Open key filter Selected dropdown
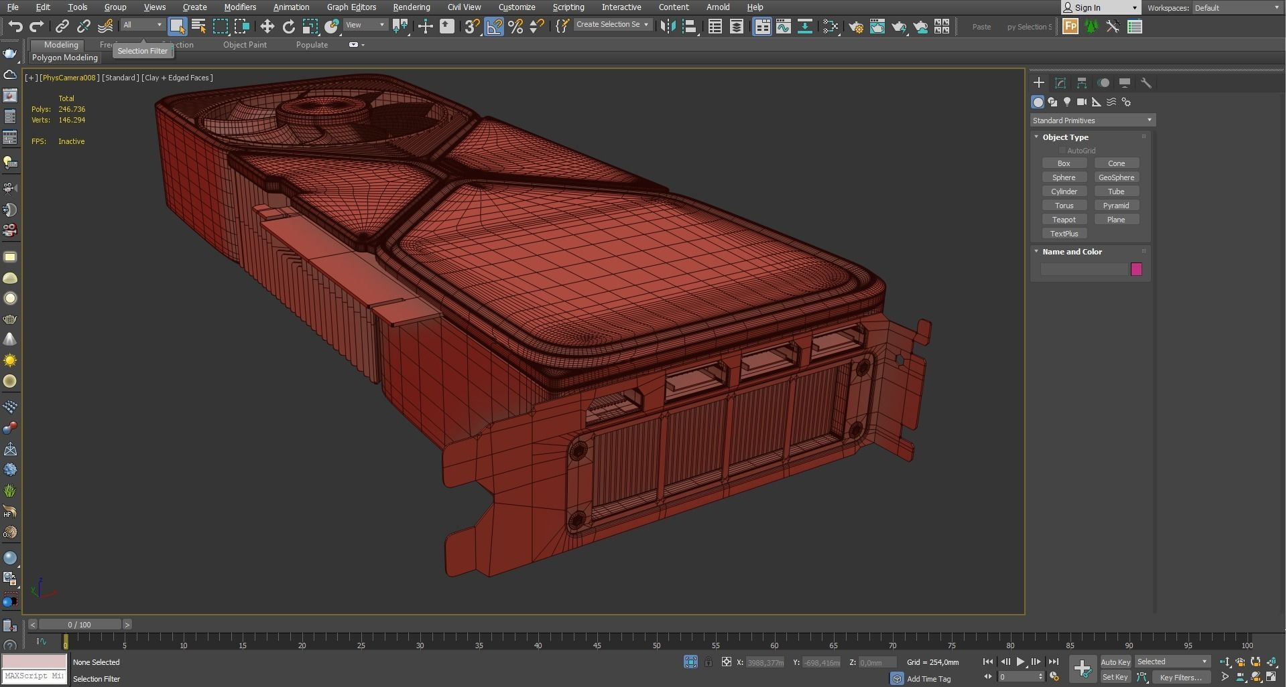 click(1172, 662)
